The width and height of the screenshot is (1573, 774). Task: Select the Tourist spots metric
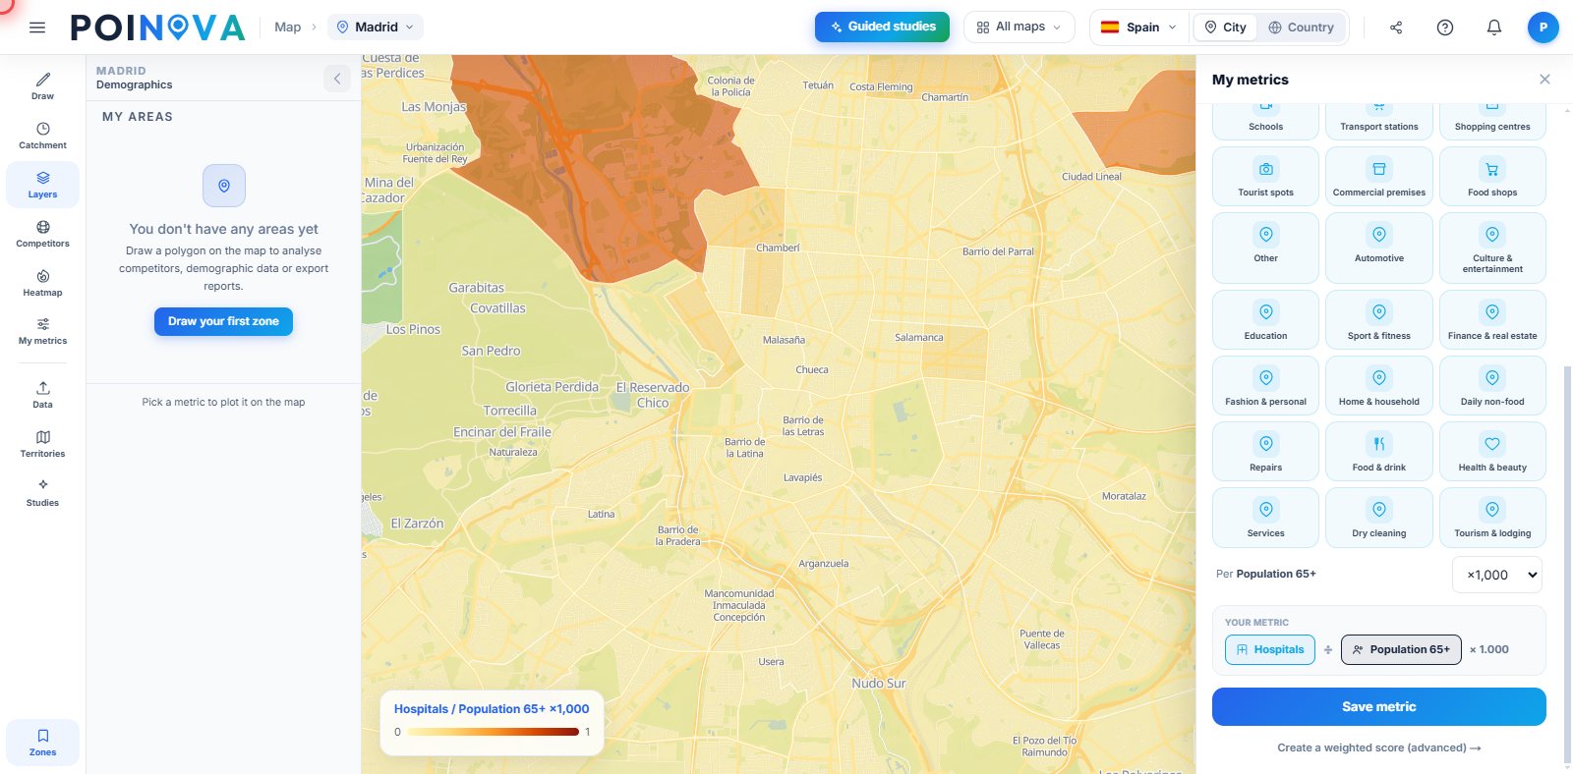1266,177
